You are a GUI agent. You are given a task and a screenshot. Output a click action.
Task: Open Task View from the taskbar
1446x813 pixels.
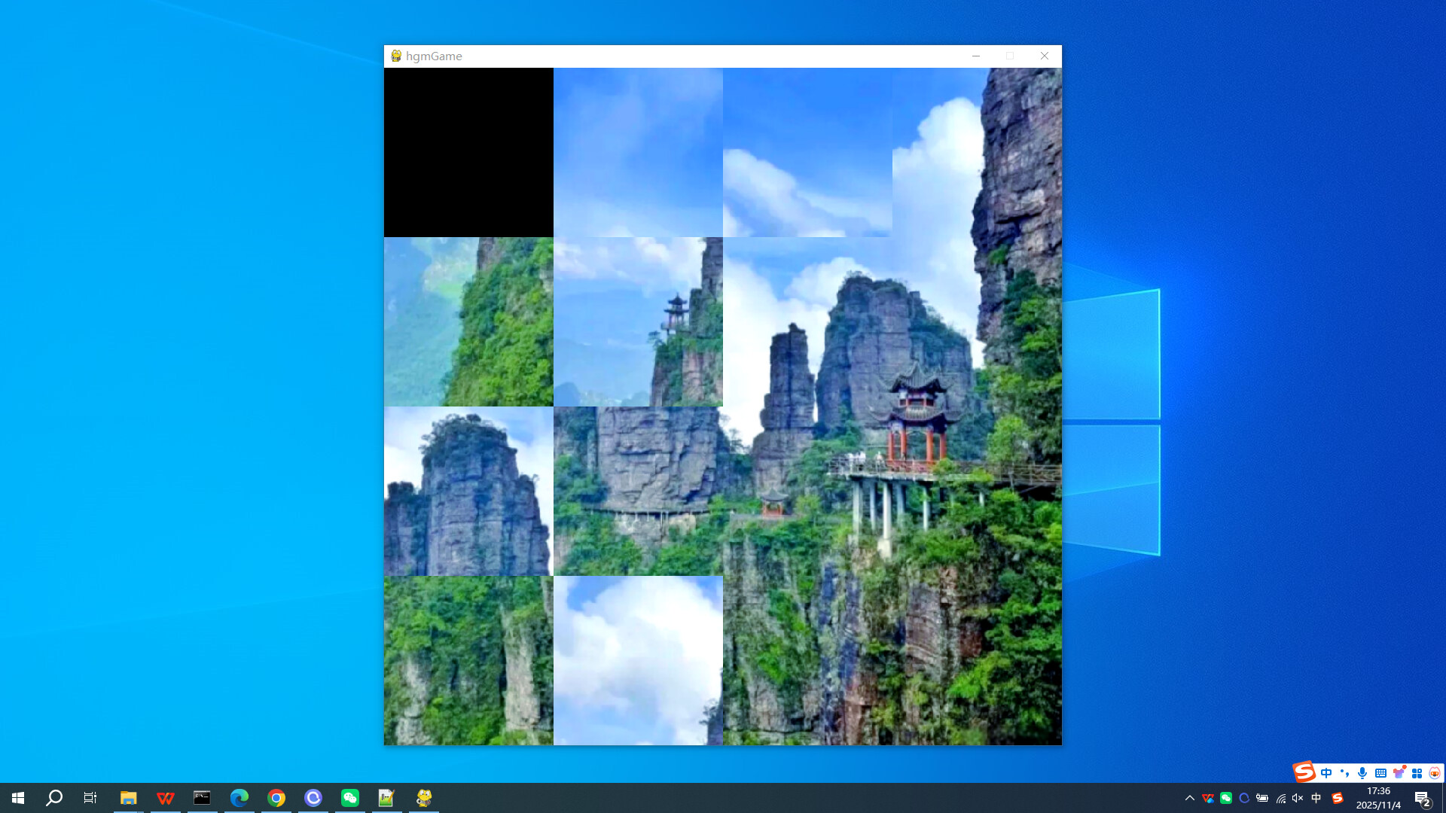point(90,799)
